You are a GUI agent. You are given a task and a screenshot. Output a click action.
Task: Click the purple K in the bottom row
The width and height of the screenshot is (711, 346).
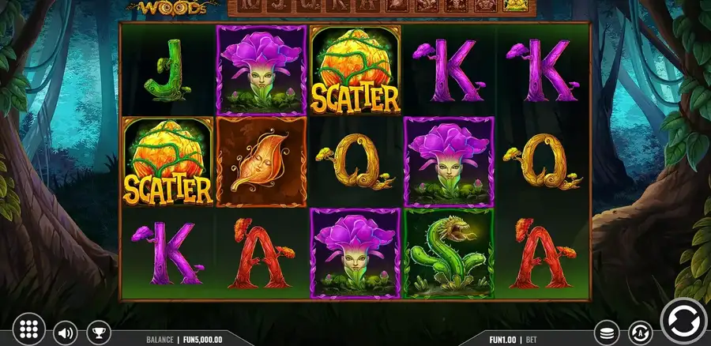click(167, 253)
